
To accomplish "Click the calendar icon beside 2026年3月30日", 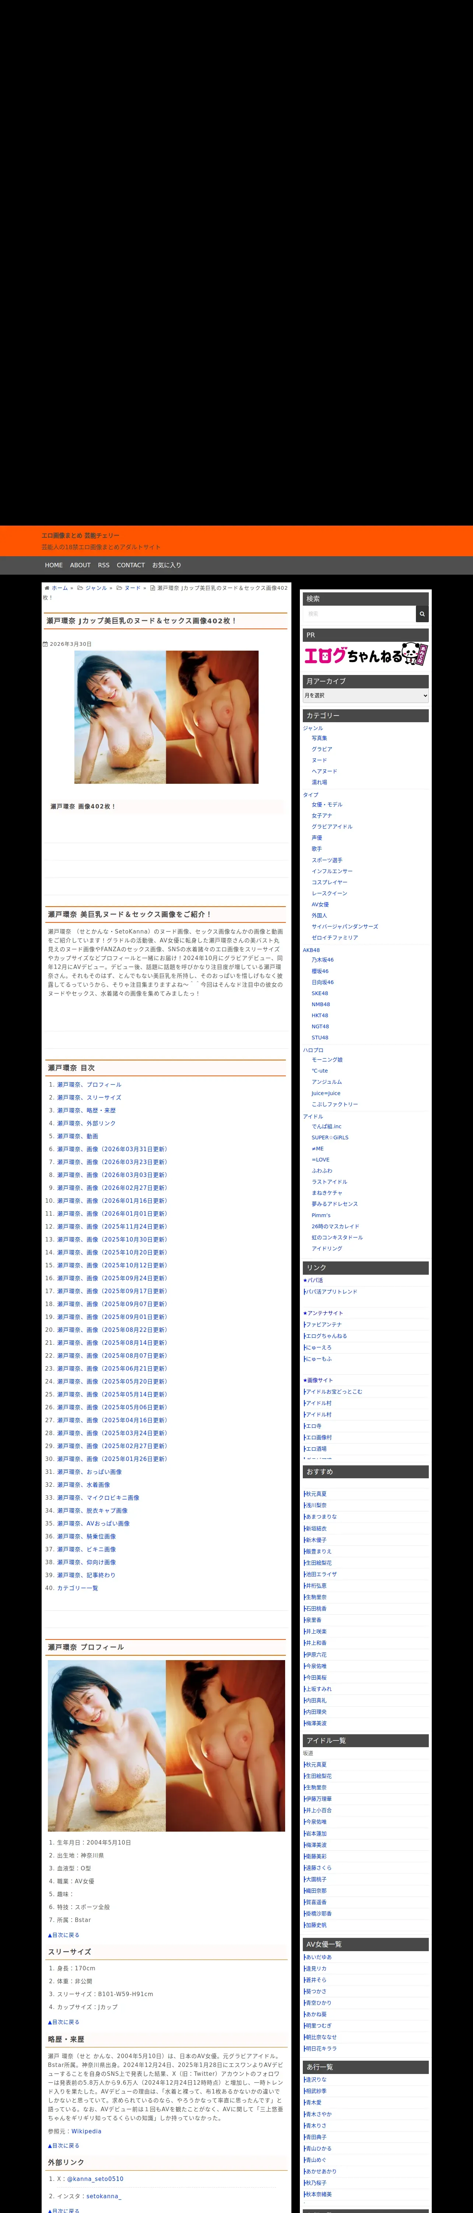I will click(46, 644).
